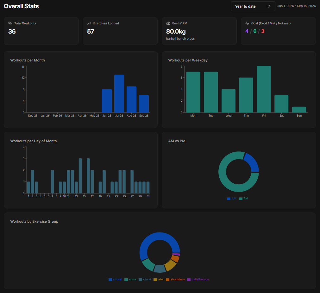Click the Sun bar in Workouts per Weekday
Image resolution: width=320 pixels, height=293 pixels.
coord(299,110)
